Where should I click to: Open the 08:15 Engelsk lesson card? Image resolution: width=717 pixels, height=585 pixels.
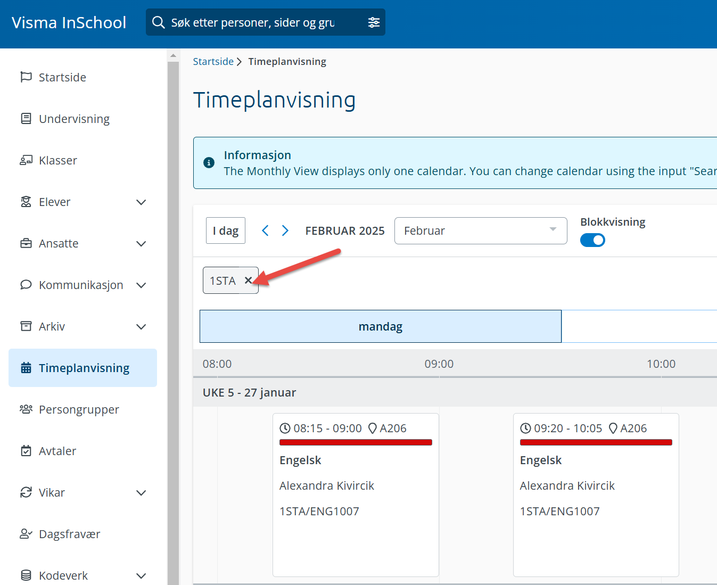tap(356, 495)
